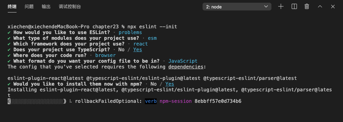Image resolution: width=343 pixels, height=122 pixels.
Task: Split the terminal panel
Action: click(294, 6)
